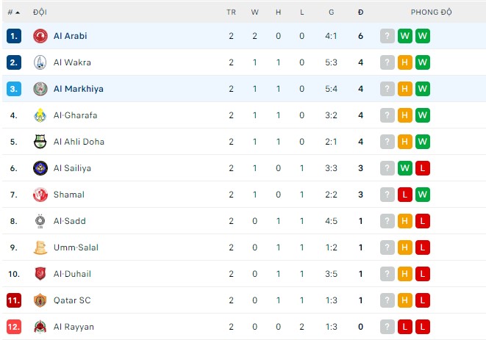Image resolution: width=486 pixels, height=340 pixels.
Task: Click Al Wakra's orange H form badge
Action: [x=404, y=62]
